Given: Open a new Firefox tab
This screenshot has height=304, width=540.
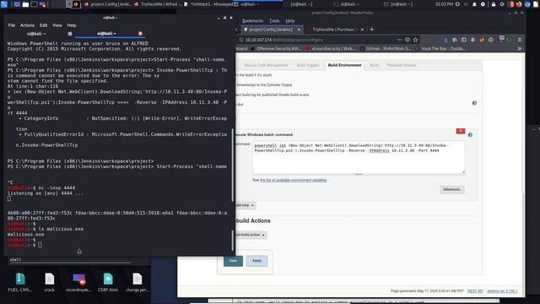Looking at the screenshot, I should [x=371, y=30].
